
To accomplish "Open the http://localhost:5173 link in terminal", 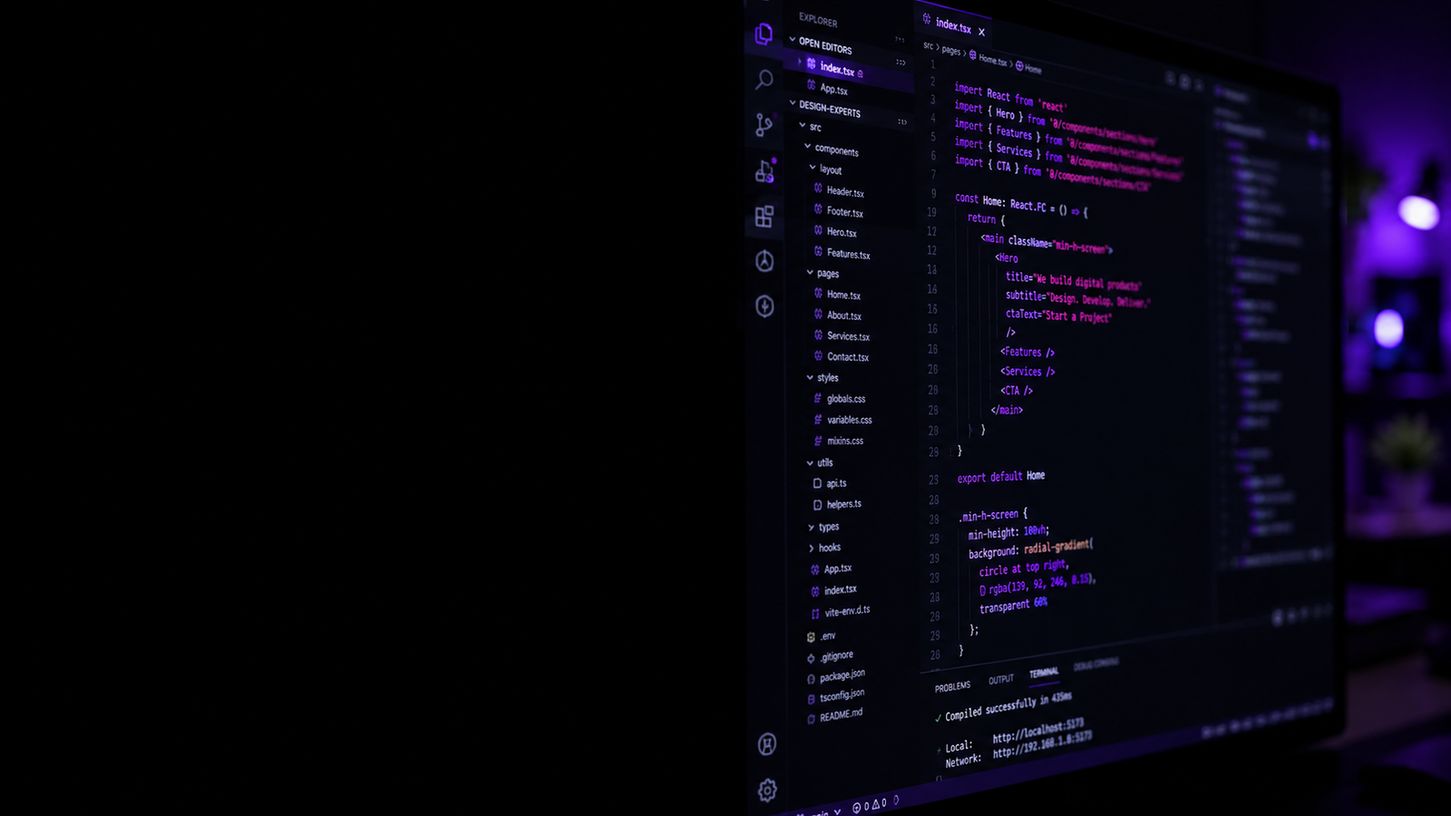I will tap(1038, 731).
